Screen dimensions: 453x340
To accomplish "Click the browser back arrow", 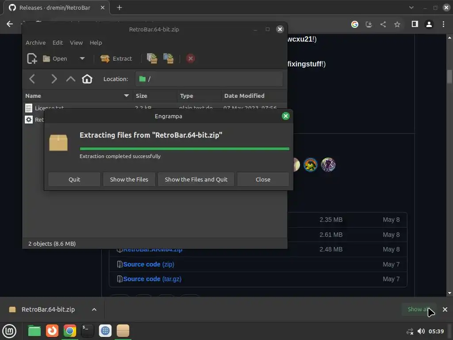I will (10, 24).
